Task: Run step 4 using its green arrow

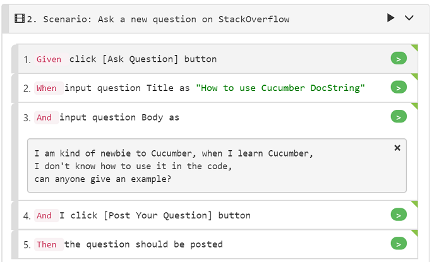Action: [399, 215]
